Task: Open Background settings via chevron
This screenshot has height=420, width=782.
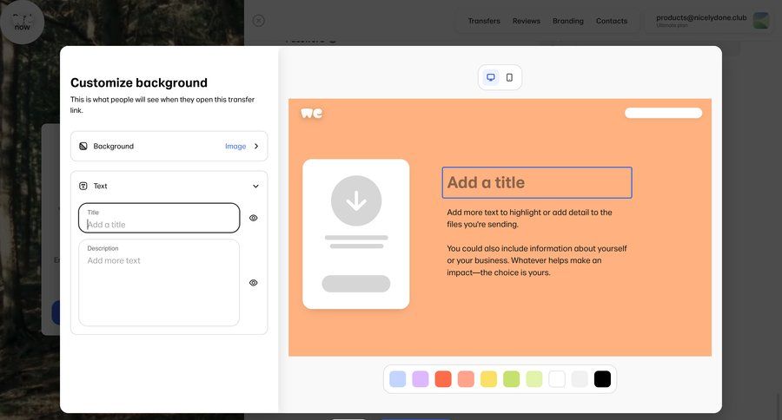Action: click(x=256, y=146)
